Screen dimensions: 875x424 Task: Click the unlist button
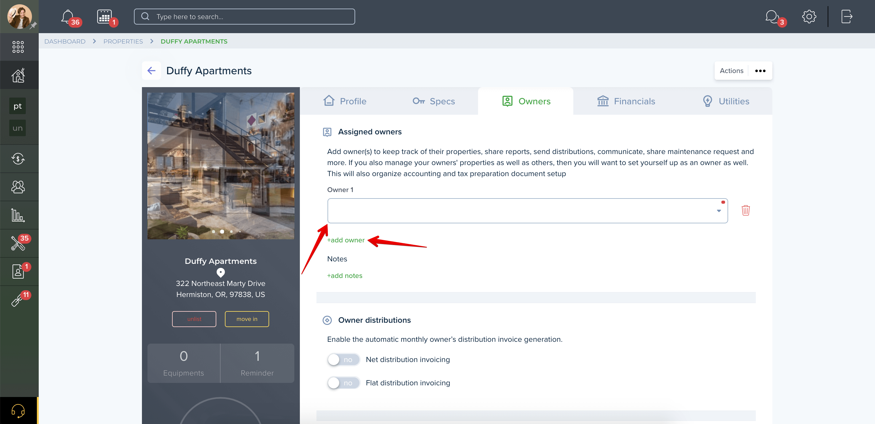[x=194, y=319]
